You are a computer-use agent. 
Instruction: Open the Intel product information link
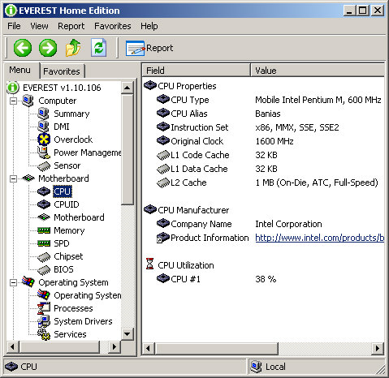coord(319,238)
